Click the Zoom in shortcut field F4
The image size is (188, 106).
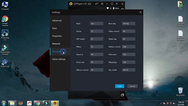click(x=97, y=54)
